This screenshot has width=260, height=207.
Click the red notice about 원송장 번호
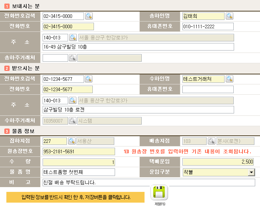(188, 151)
